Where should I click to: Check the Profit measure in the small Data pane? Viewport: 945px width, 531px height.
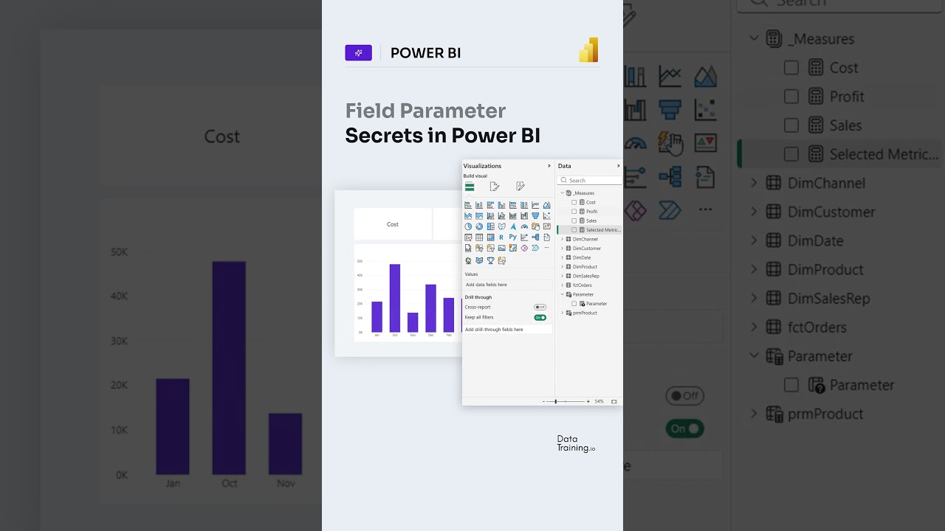574,212
